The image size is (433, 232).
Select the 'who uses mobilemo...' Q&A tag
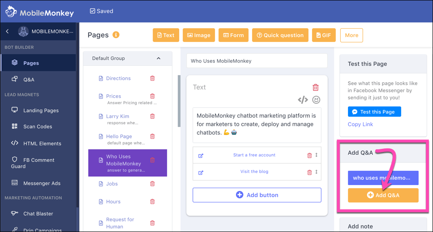[x=383, y=178]
